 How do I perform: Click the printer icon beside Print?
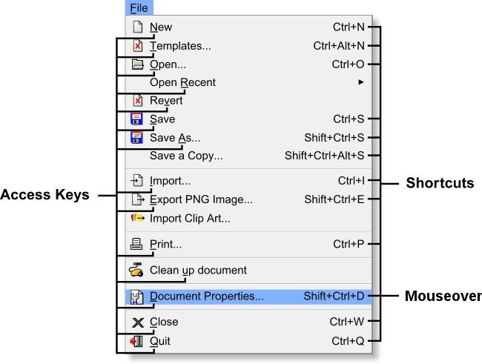[x=136, y=244]
